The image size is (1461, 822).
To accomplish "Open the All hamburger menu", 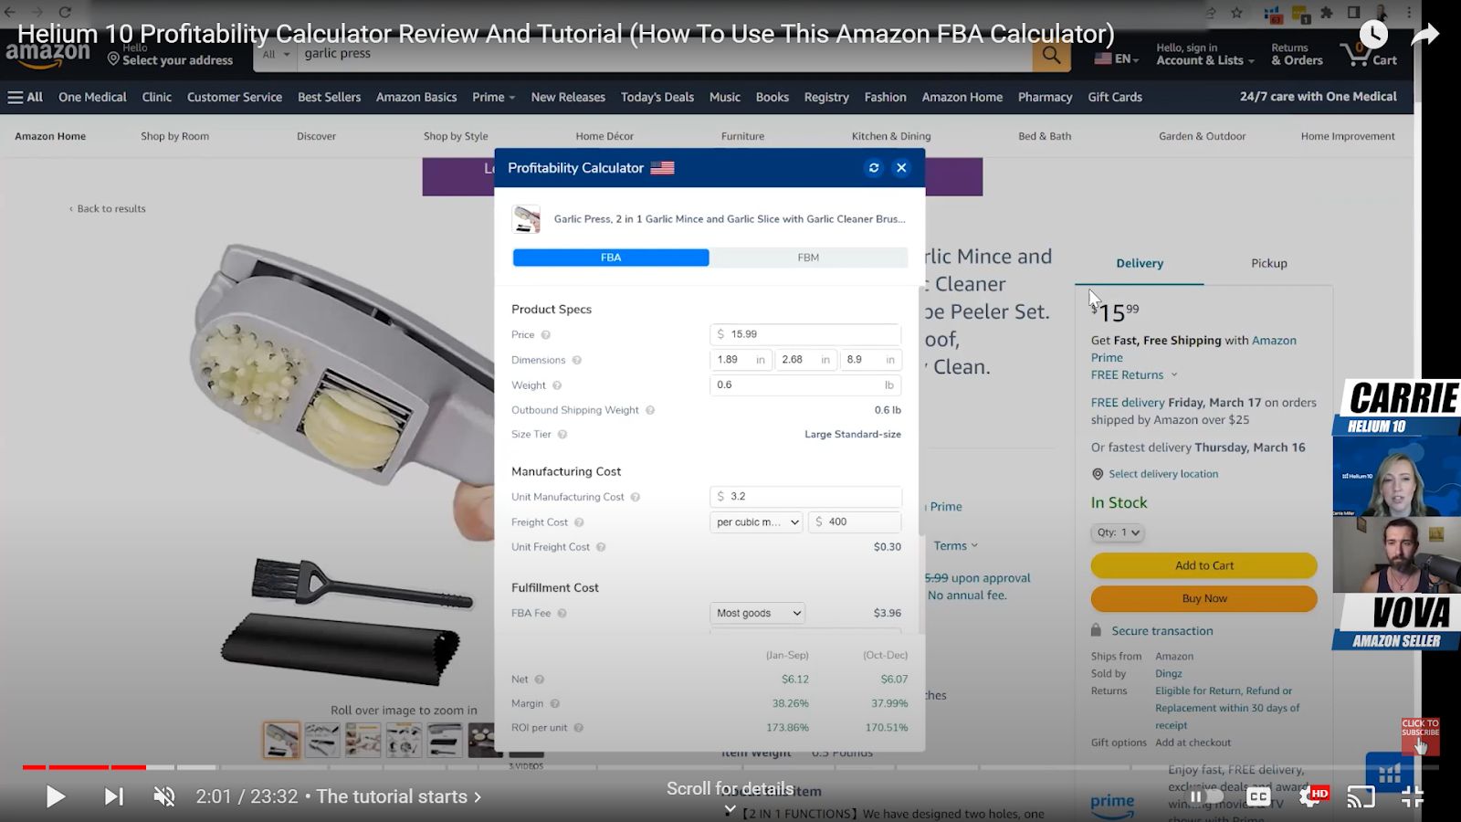I will (26, 98).
